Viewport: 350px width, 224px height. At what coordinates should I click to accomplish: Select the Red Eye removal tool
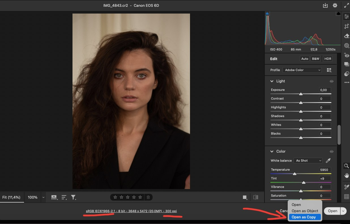[346, 55]
